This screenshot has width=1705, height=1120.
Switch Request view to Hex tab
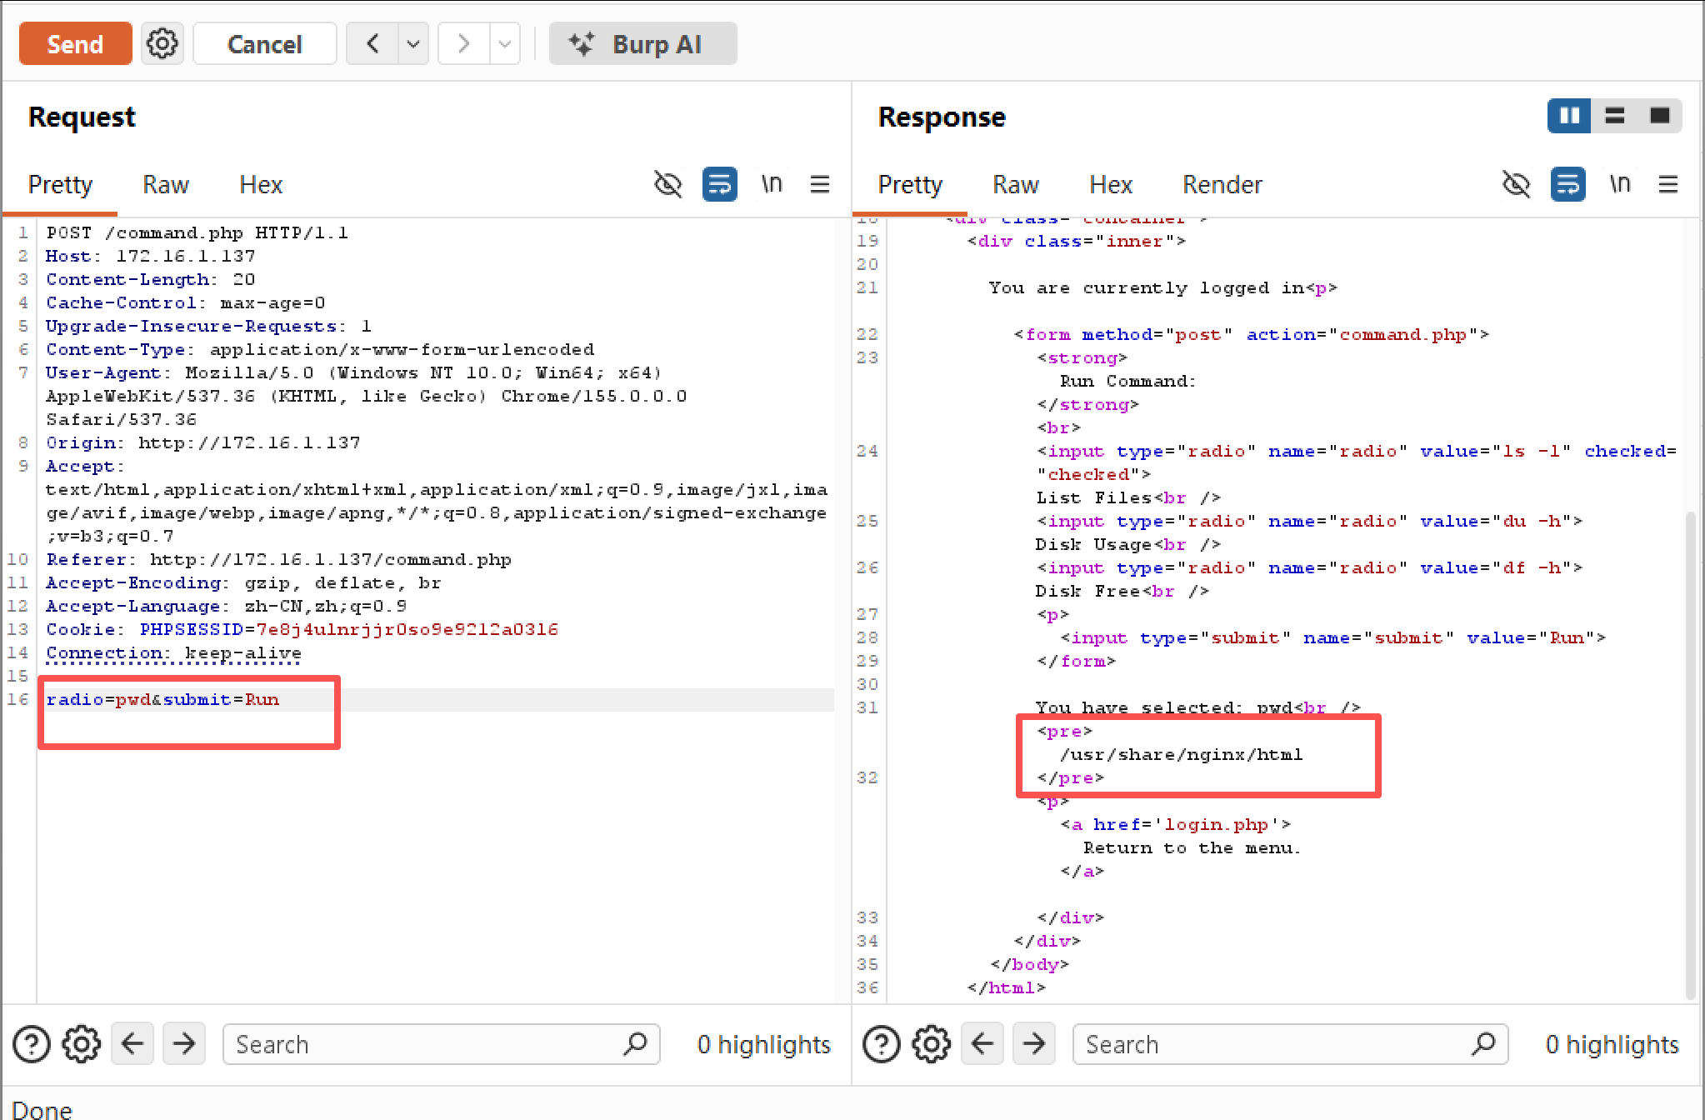coord(261,184)
